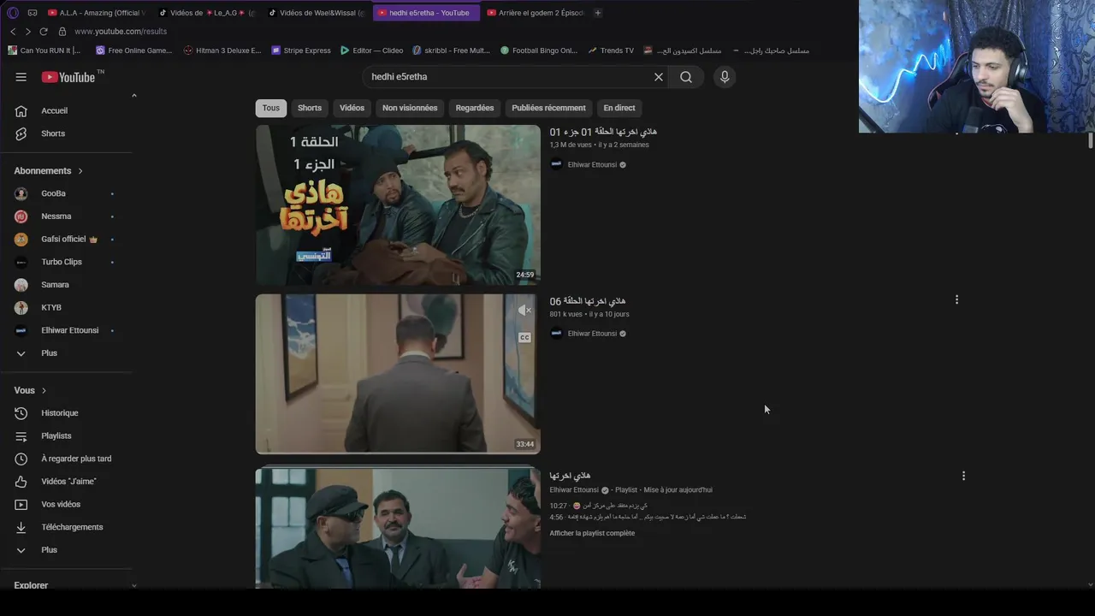
Task: Open Elhiwar Ettounsi in the sidebar subscriptions
Action: coord(68,330)
